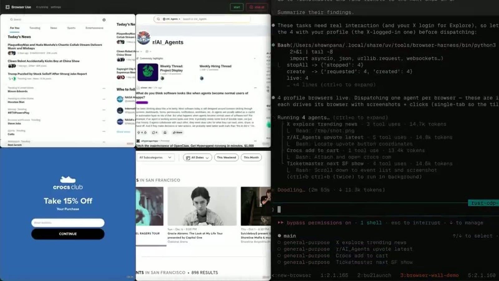499x281 pixels.
Task: Open more options for Houston Man trend
Action: pos(104,99)
